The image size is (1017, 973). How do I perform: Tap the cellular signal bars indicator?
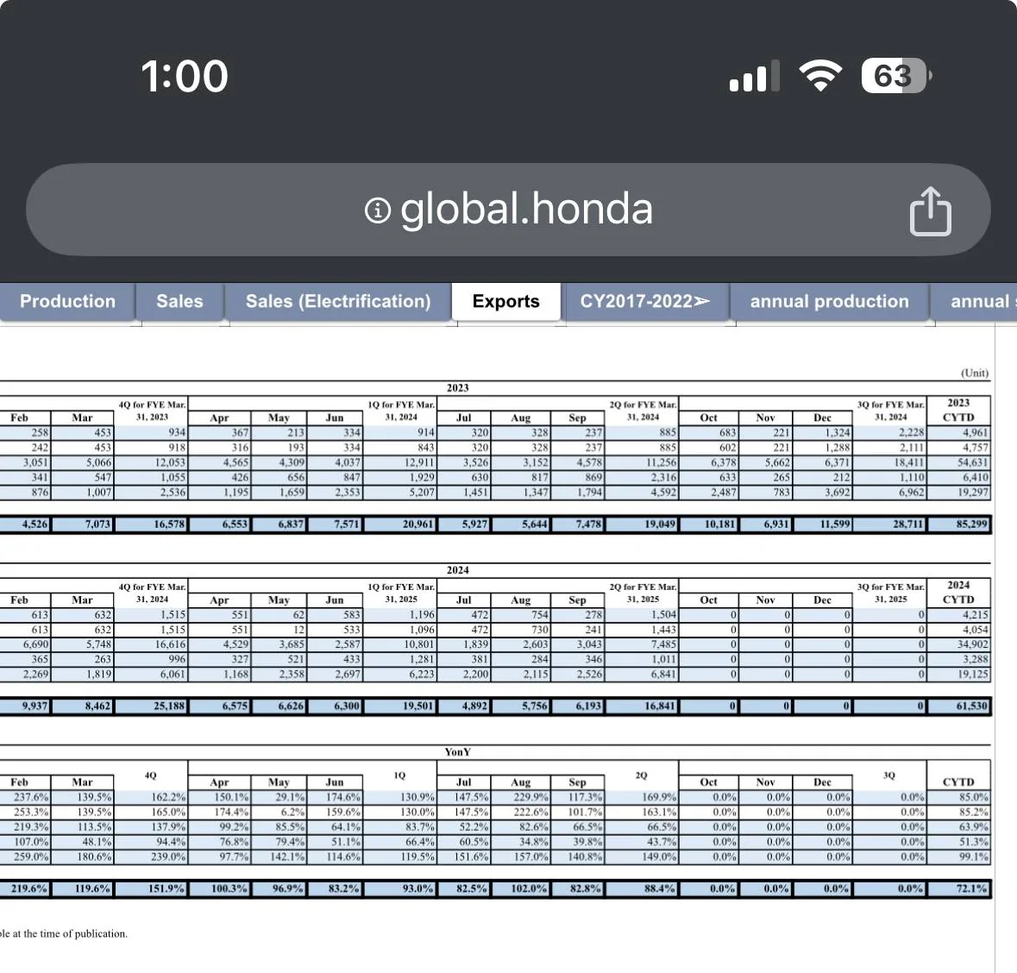click(x=753, y=76)
